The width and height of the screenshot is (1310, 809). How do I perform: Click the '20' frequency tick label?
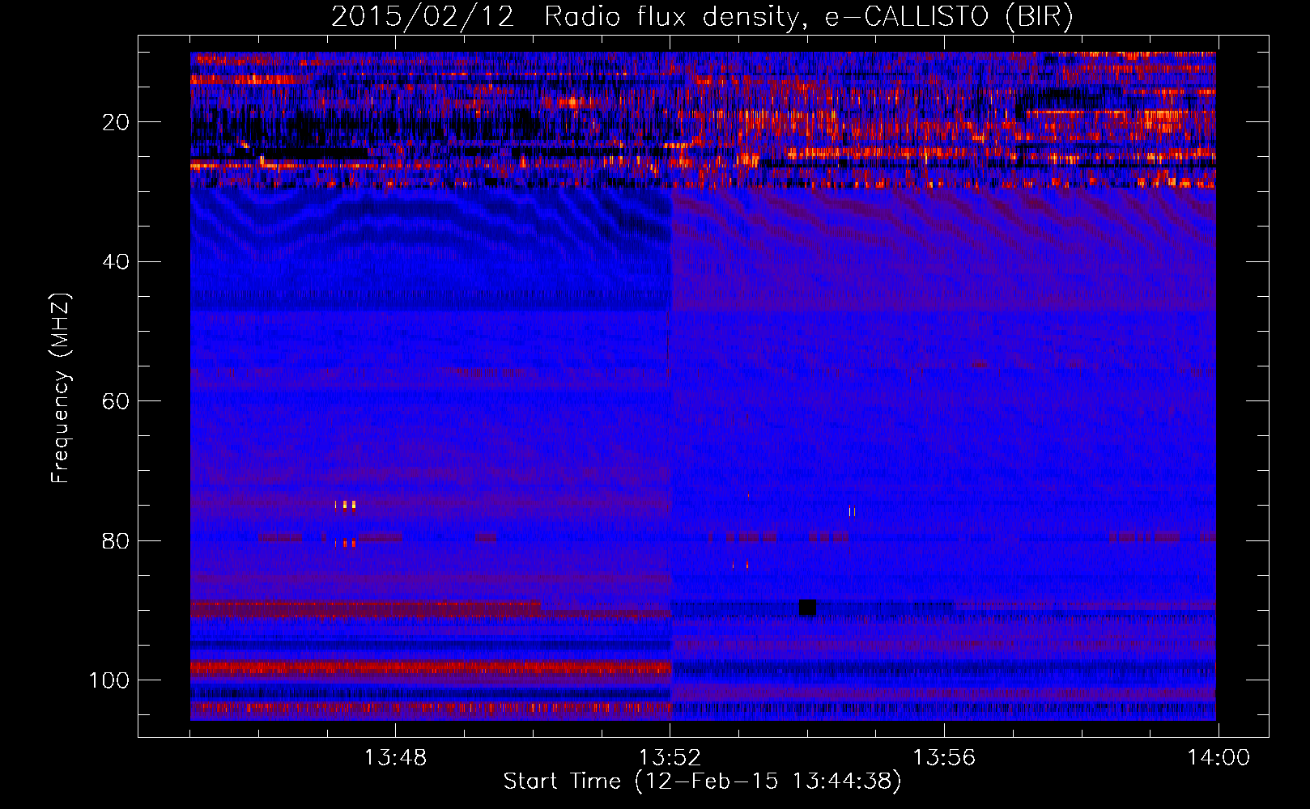(x=116, y=122)
